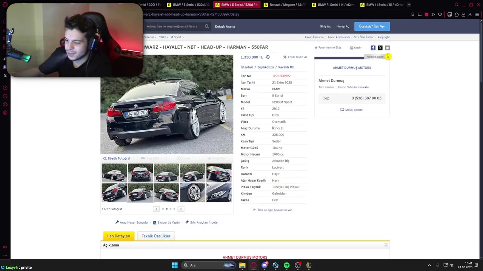This screenshot has height=271, width=483.
Task: Switch to Renault Megane 1.6 tab
Action: [285, 5]
